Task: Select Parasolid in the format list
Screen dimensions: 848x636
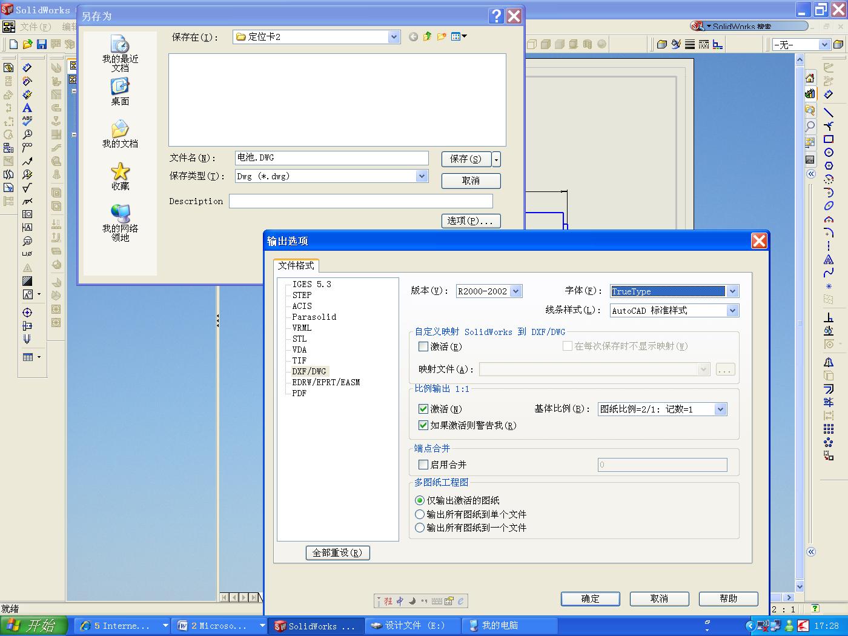Action: [314, 317]
